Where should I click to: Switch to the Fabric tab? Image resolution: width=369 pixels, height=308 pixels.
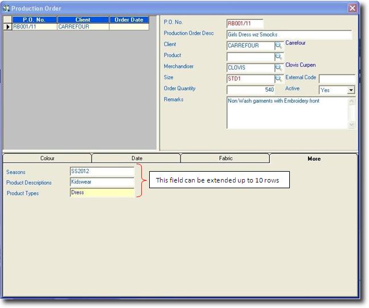tap(225, 159)
